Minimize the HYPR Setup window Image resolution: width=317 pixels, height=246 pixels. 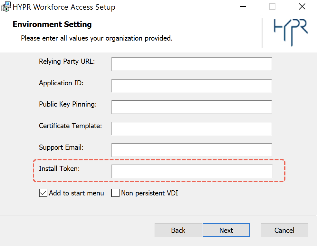pos(243,7)
